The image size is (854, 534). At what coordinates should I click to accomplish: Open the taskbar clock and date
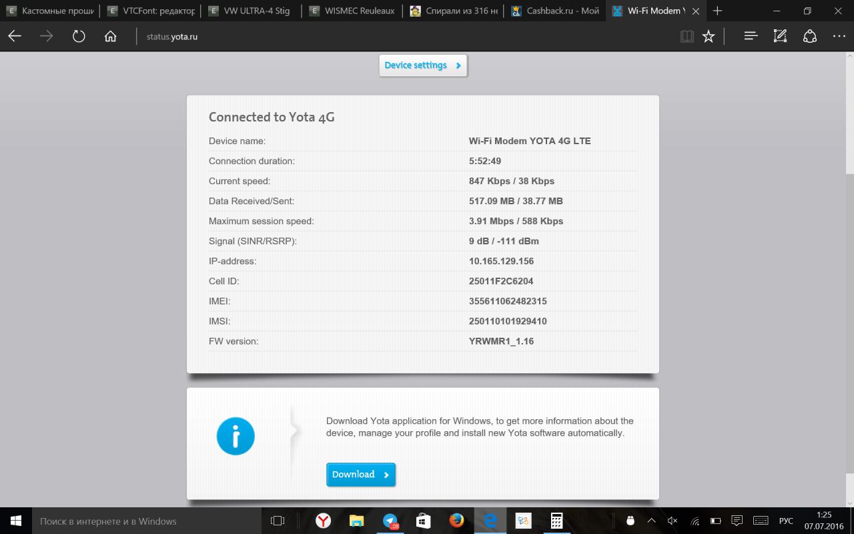pyautogui.click(x=824, y=521)
